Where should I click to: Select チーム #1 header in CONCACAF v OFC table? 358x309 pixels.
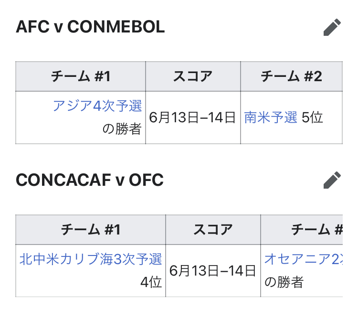(91, 230)
